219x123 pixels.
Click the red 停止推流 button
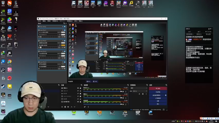click(158, 88)
